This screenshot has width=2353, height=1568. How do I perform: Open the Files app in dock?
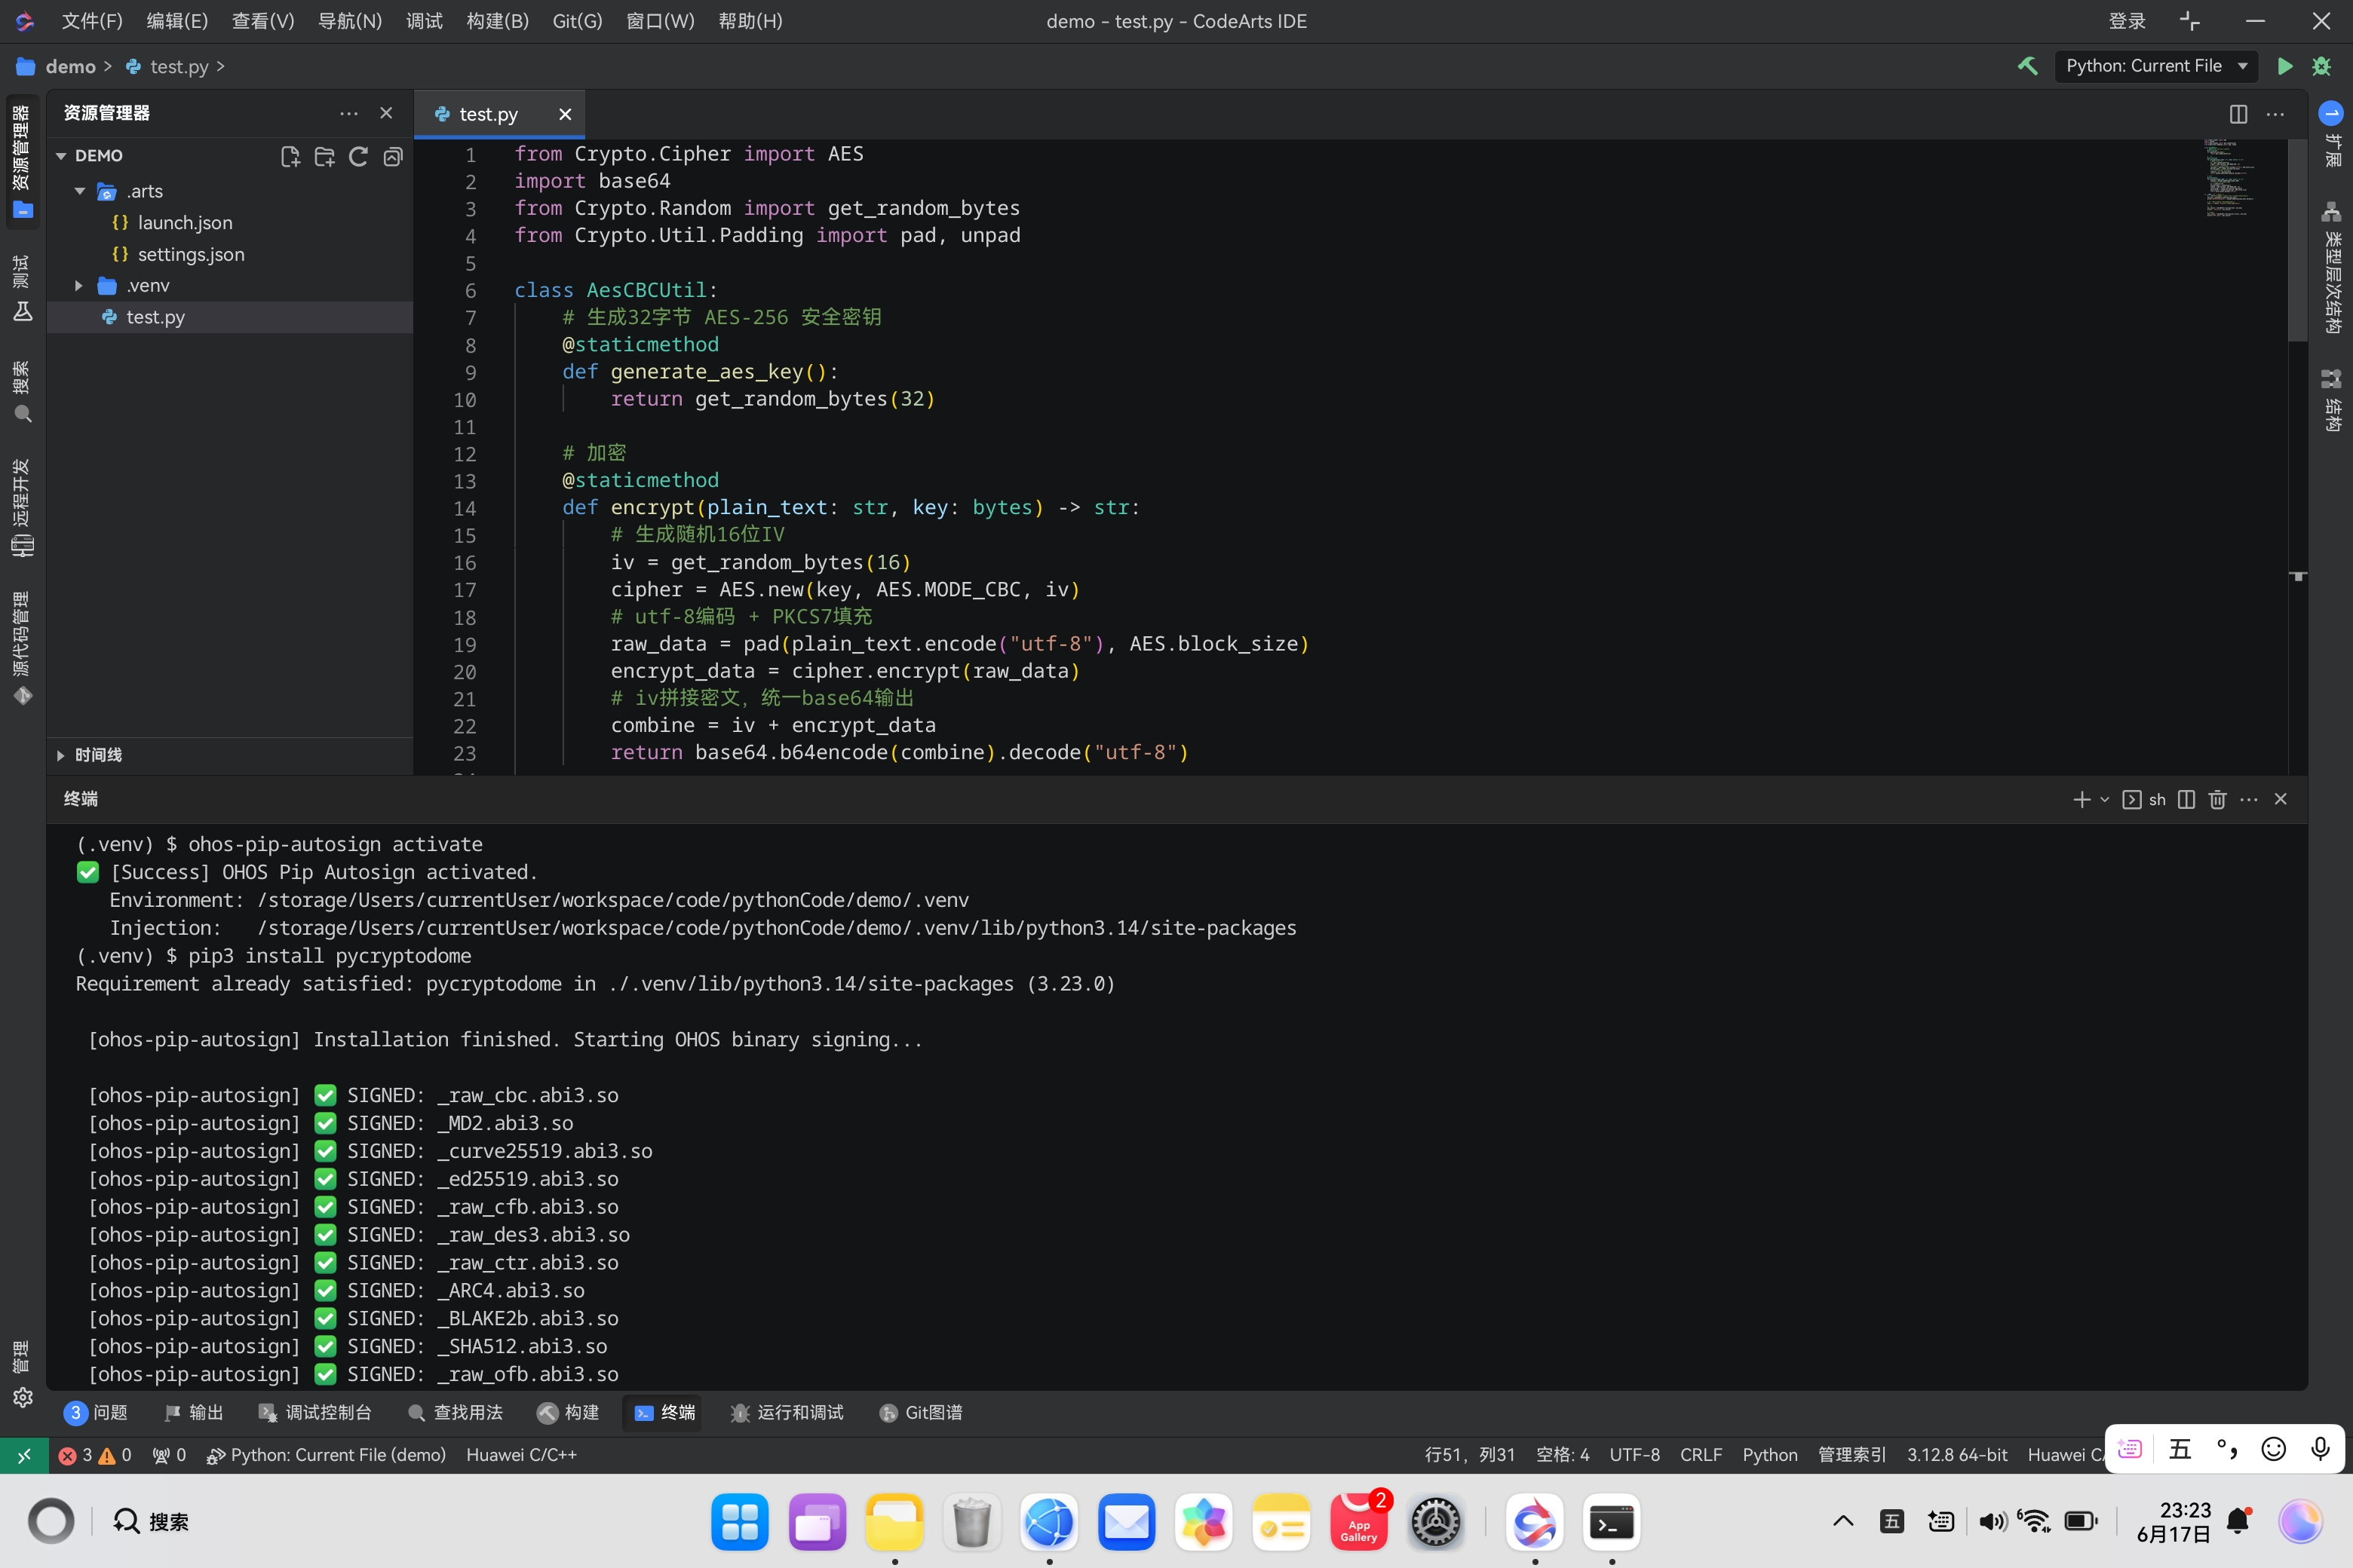click(894, 1522)
